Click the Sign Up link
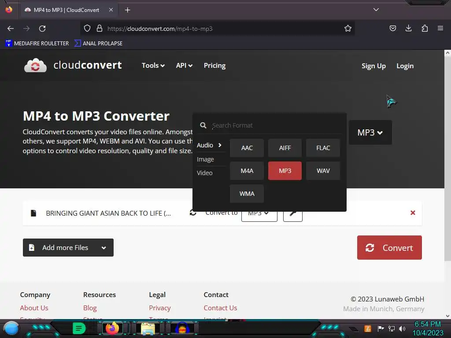The image size is (451, 338). (x=373, y=66)
